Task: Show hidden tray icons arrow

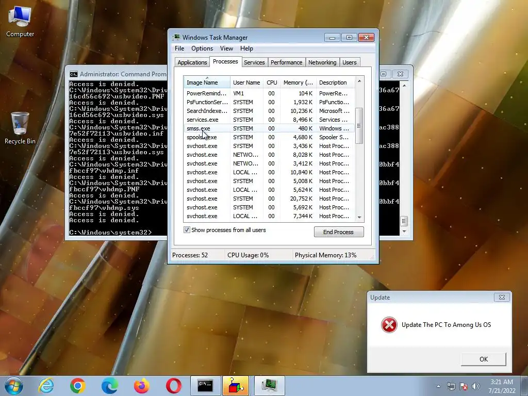Action: 438,386
